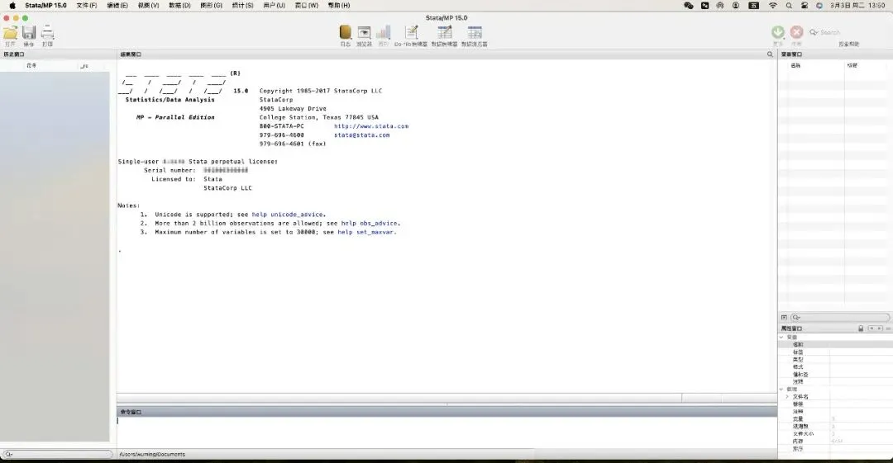Click the green More arrow icon
Image resolution: width=893 pixels, height=463 pixels.
pos(778,32)
